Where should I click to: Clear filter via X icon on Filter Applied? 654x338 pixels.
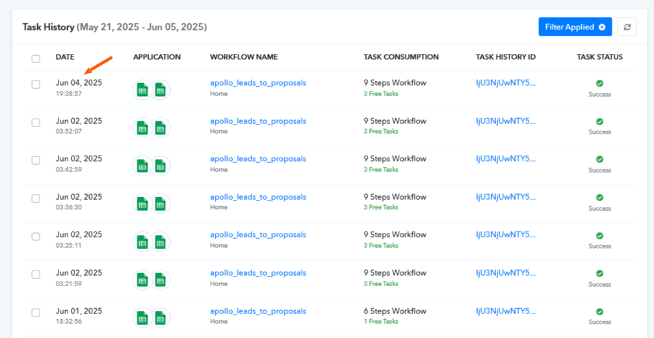coord(602,27)
